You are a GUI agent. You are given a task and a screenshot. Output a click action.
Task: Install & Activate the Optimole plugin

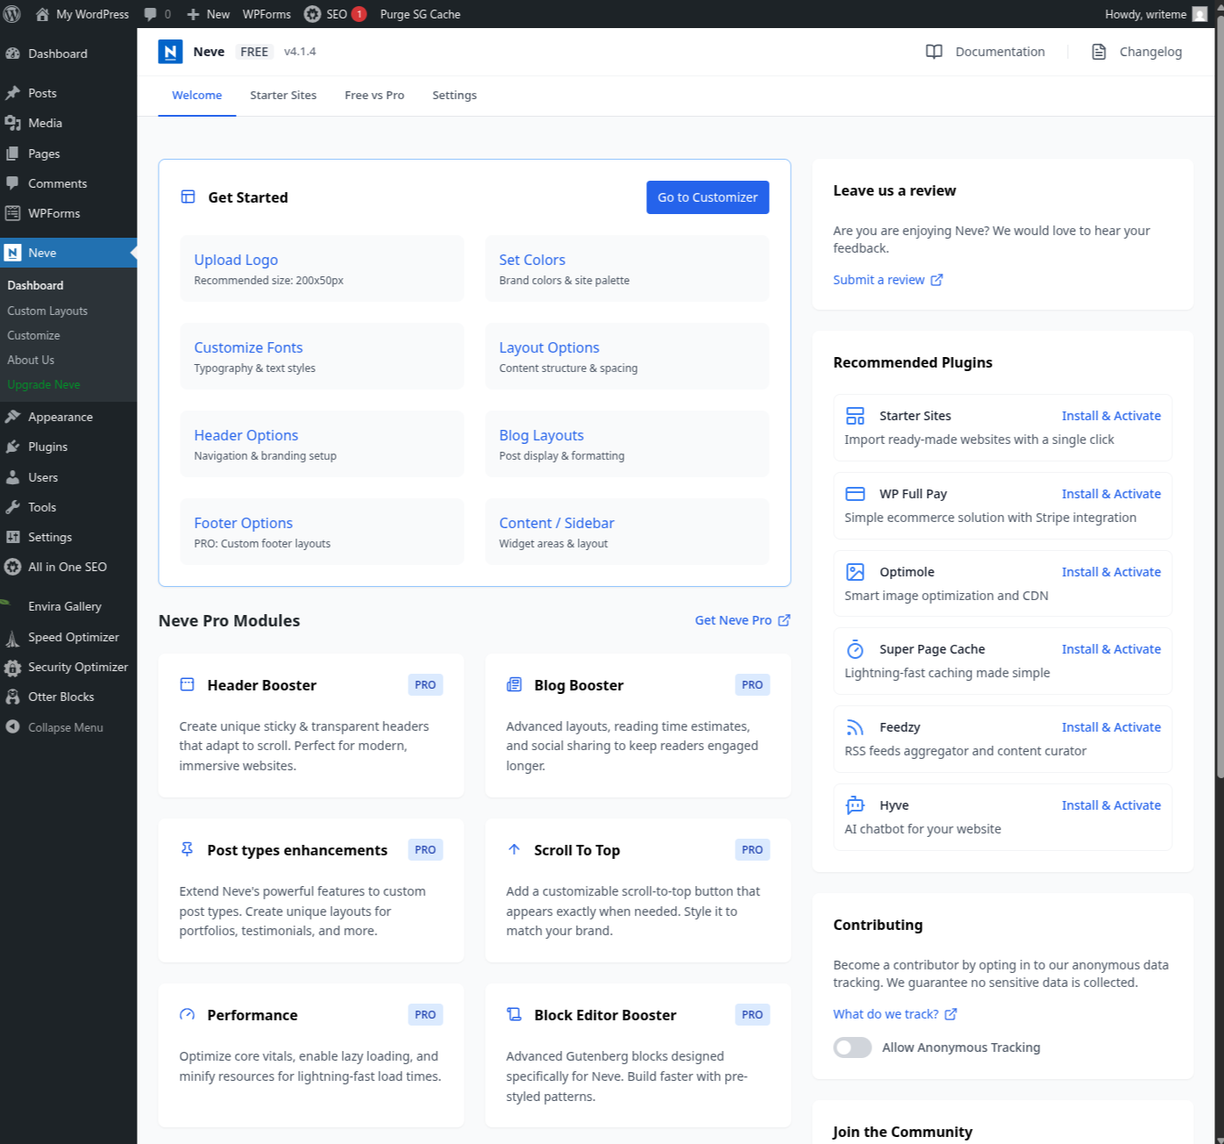(1110, 572)
